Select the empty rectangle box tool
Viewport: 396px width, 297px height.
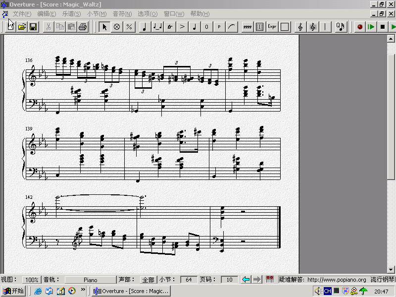(285, 27)
